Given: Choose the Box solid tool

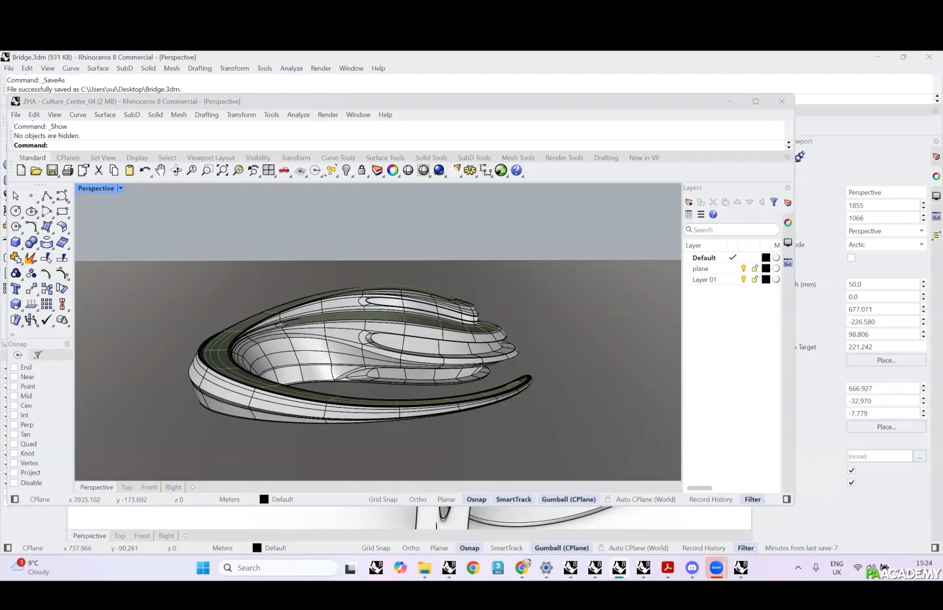Looking at the screenshot, I should pos(16,242).
